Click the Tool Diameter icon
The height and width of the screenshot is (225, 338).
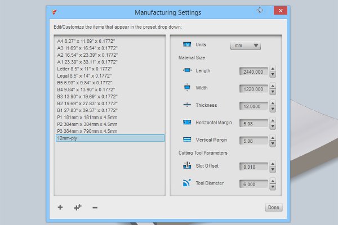[187, 183]
